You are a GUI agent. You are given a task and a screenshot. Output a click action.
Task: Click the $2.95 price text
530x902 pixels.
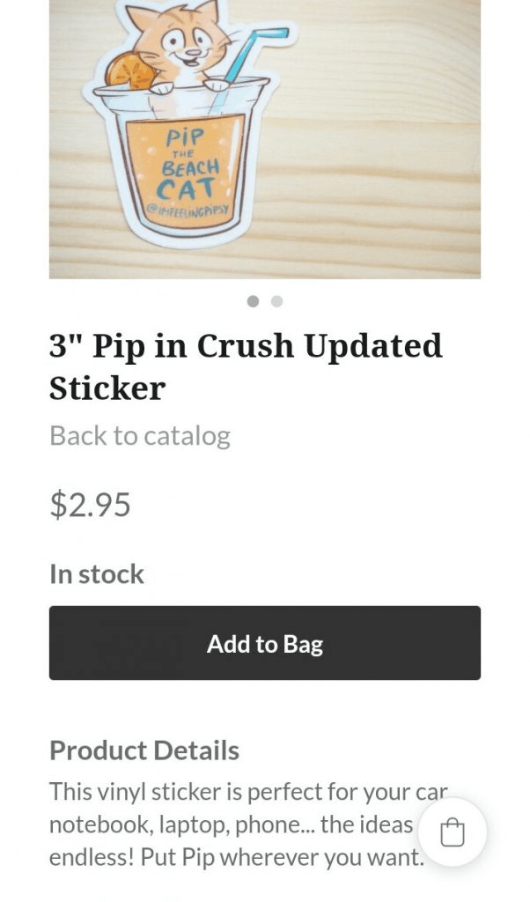coord(90,505)
